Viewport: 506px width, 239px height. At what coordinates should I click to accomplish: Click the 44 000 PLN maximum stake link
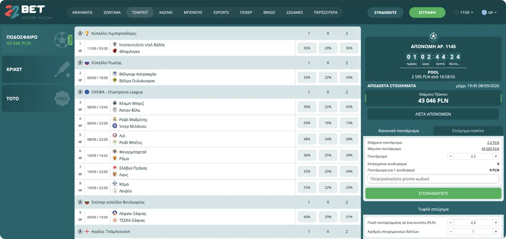490,149
